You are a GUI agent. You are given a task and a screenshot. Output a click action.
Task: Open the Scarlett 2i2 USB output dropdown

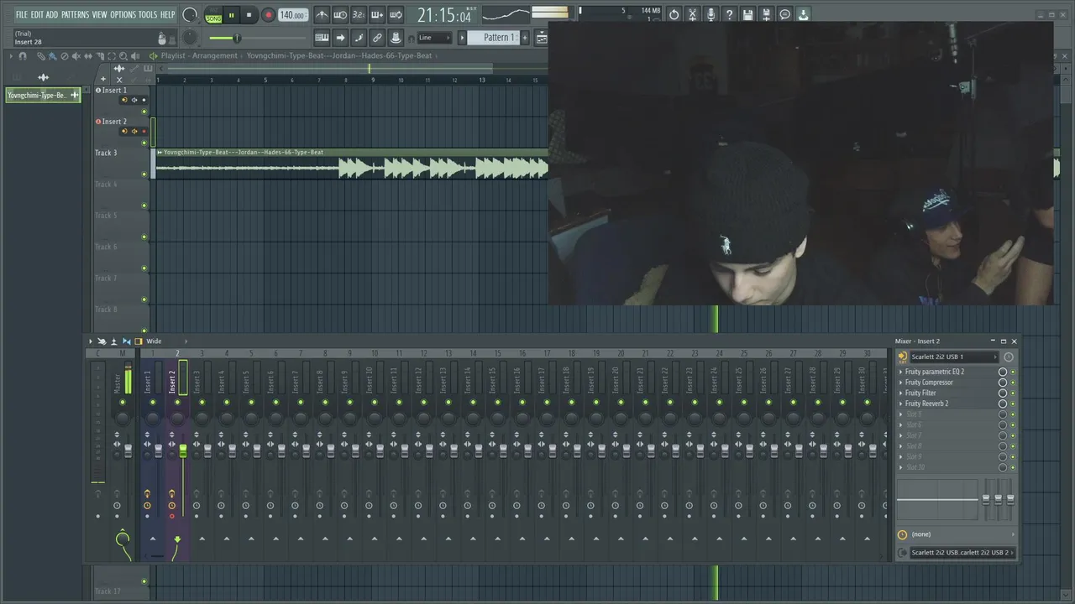[962, 552]
